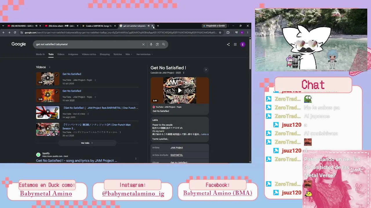Click the magnifier search button
Image resolution: width=371 pixels, height=208 pixels.
(163, 44)
